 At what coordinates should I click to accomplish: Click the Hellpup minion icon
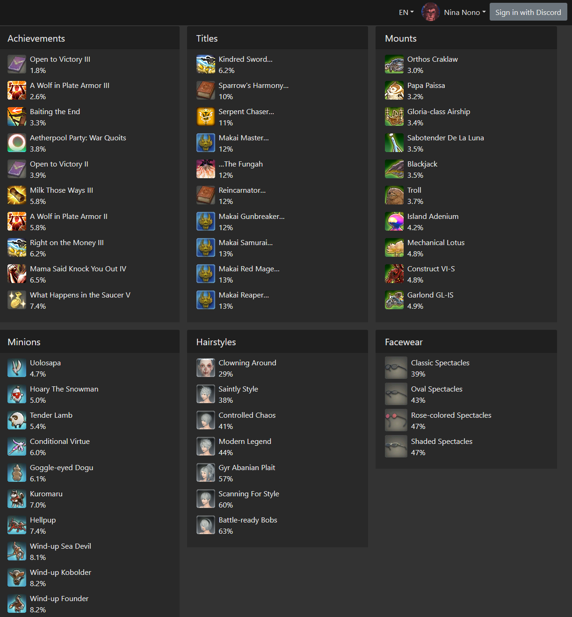[x=17, y=525]
